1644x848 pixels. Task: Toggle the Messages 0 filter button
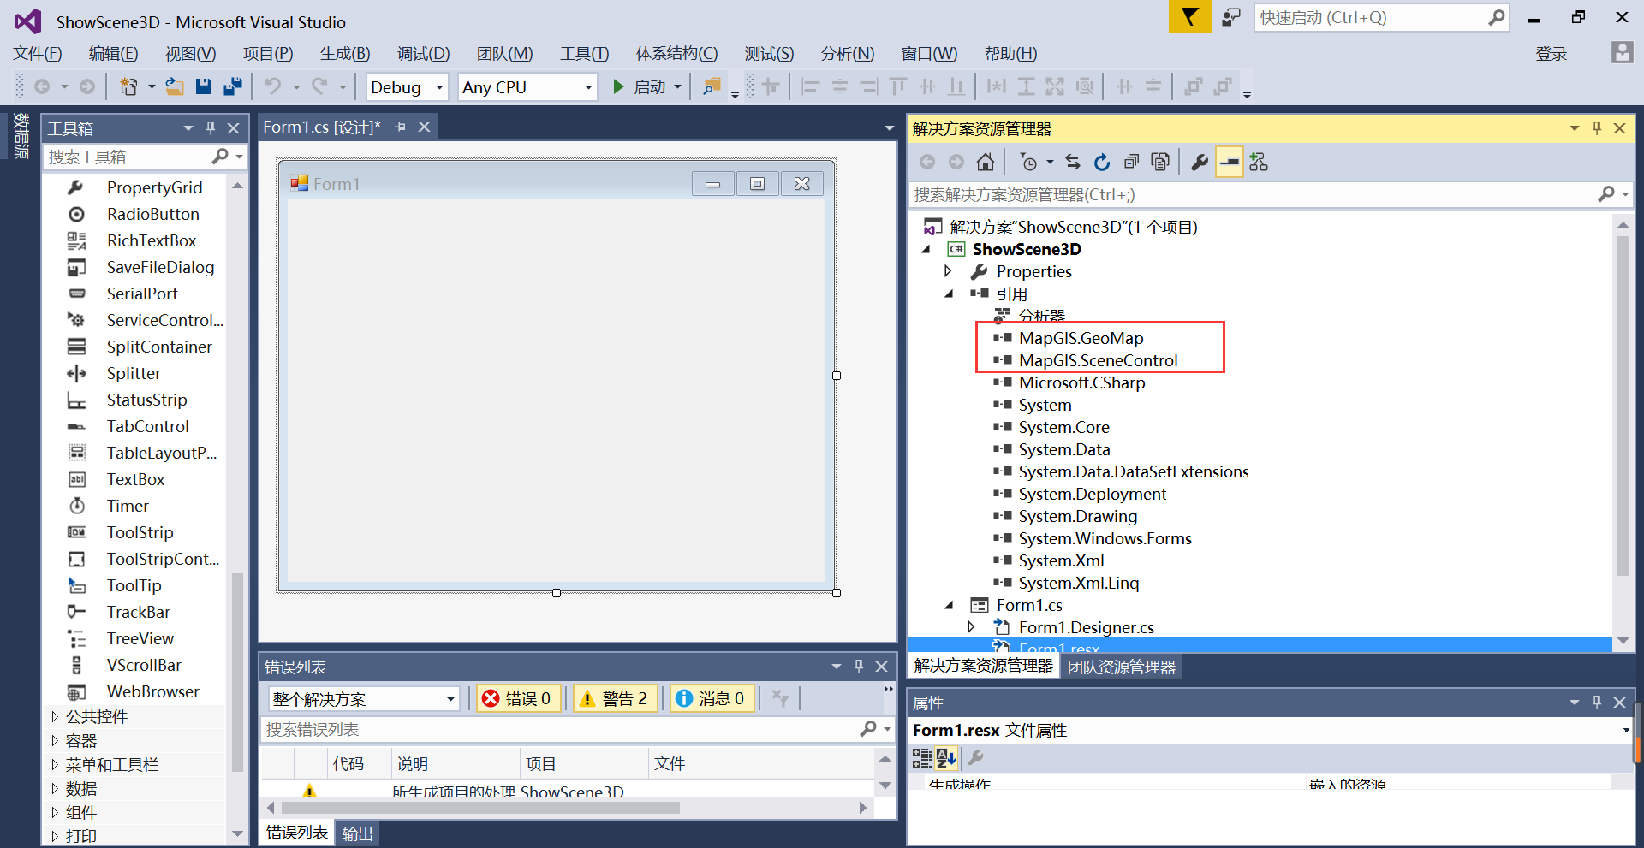tap(712, 699)
